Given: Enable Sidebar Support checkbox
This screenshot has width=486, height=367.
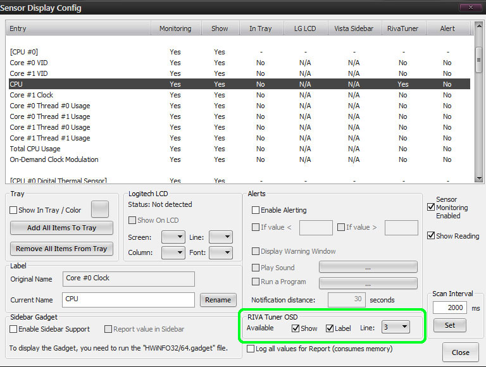Looking at the screenshot, I should coord(14,329).
